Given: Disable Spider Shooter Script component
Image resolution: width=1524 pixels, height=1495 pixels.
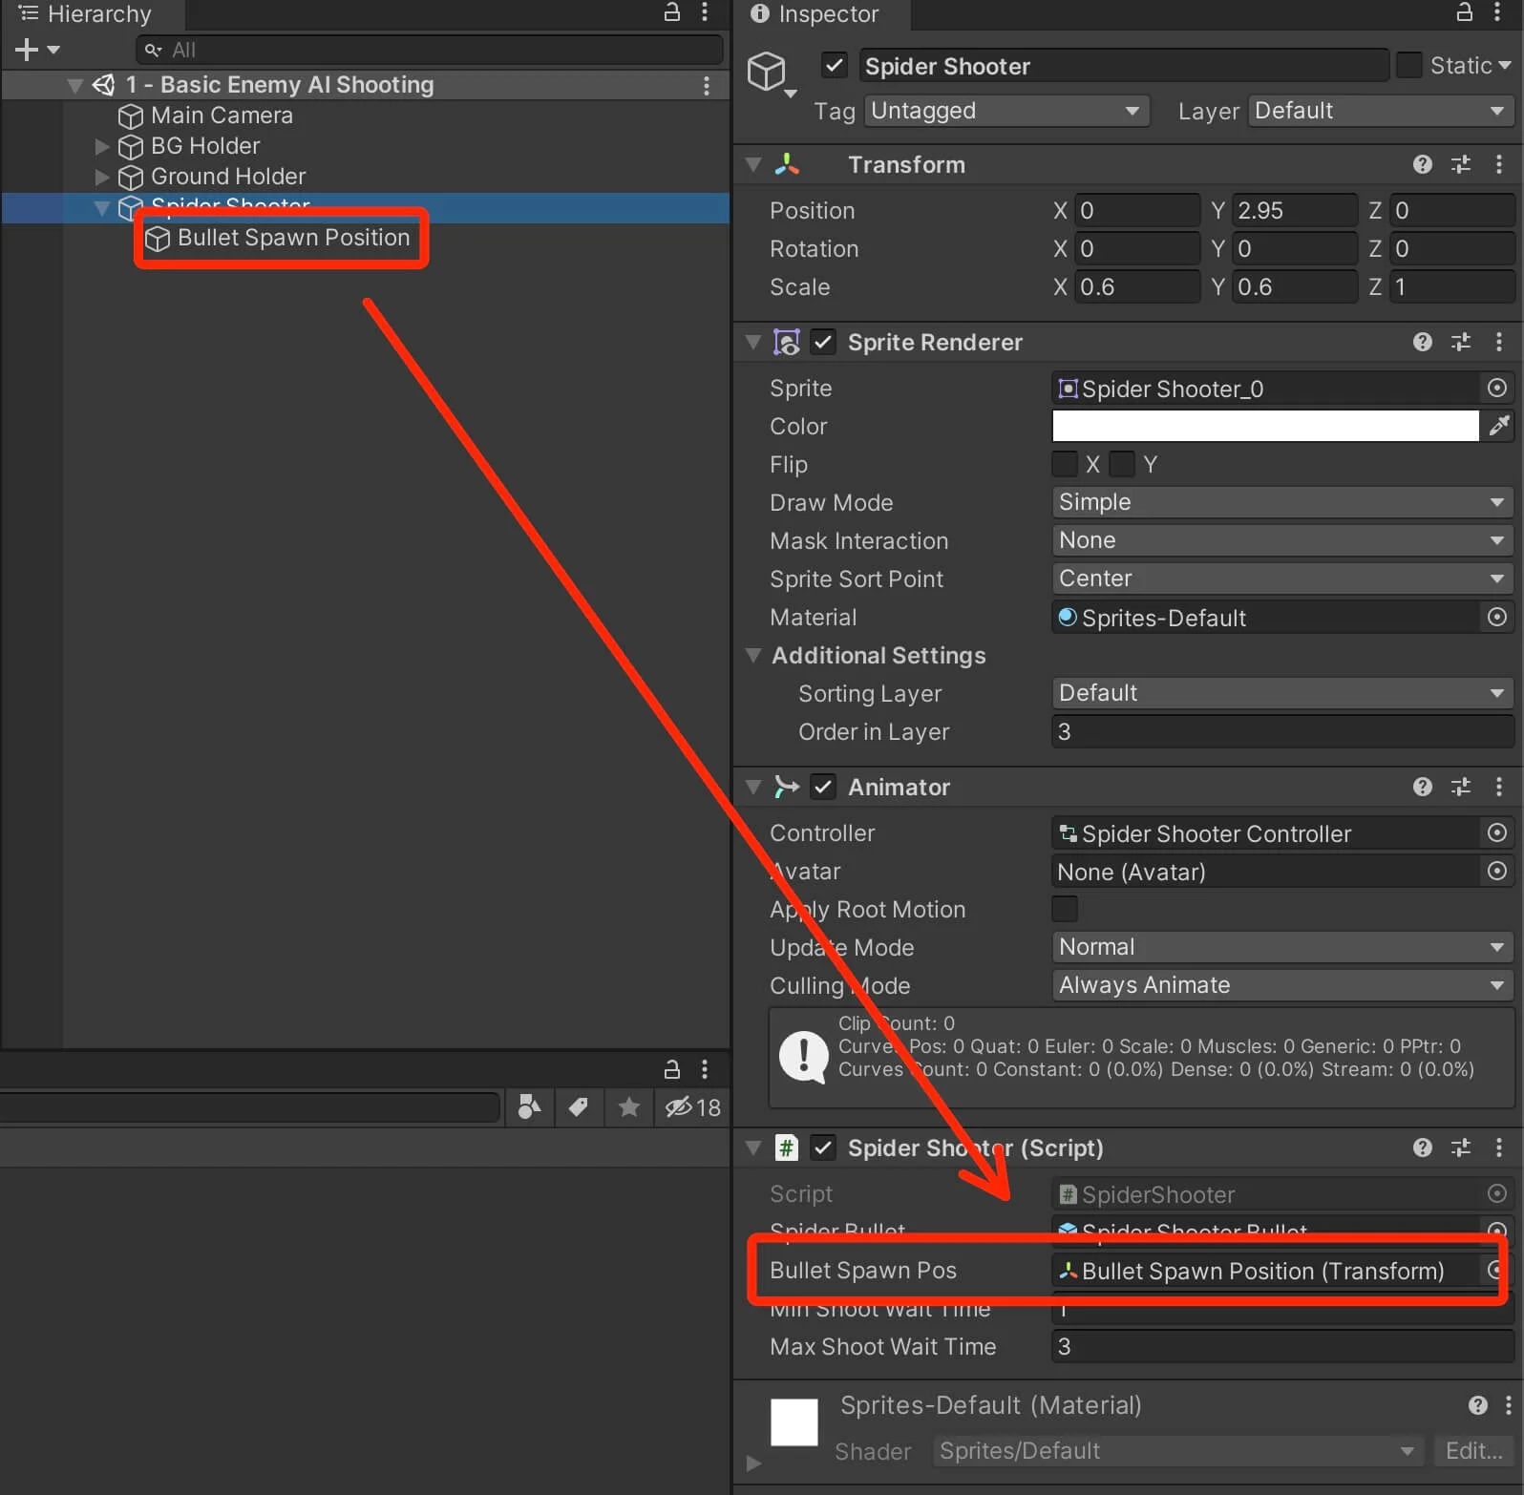Looking at the screenshot, I should pos(822,1148).
